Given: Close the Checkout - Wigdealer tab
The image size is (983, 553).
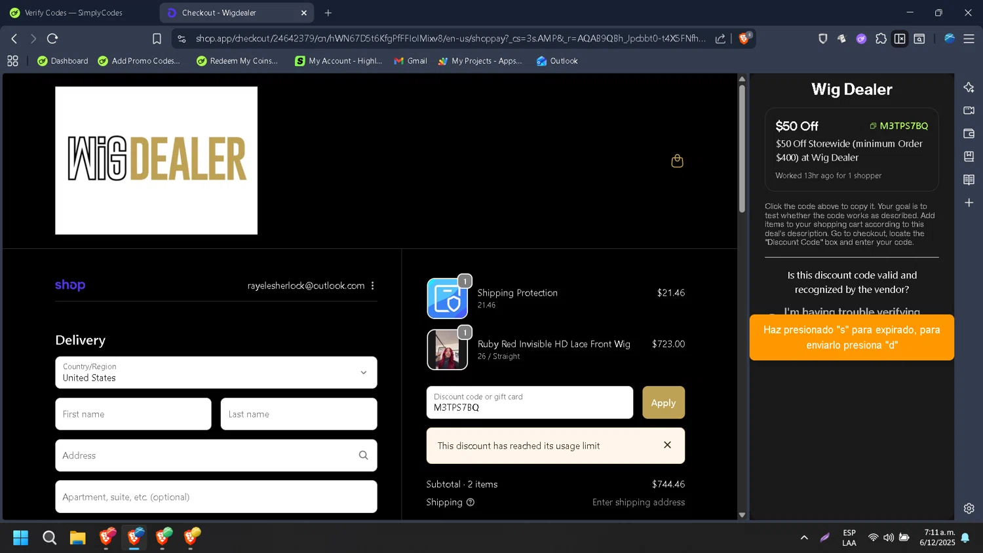Looking at the screenshot, I should click(304, 12).
